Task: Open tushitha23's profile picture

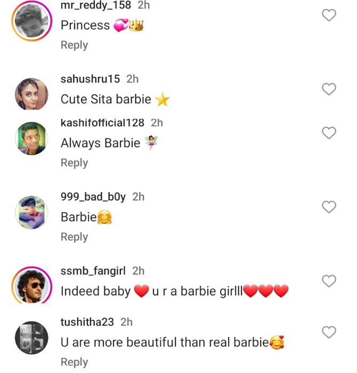Action: pos(31,338)
